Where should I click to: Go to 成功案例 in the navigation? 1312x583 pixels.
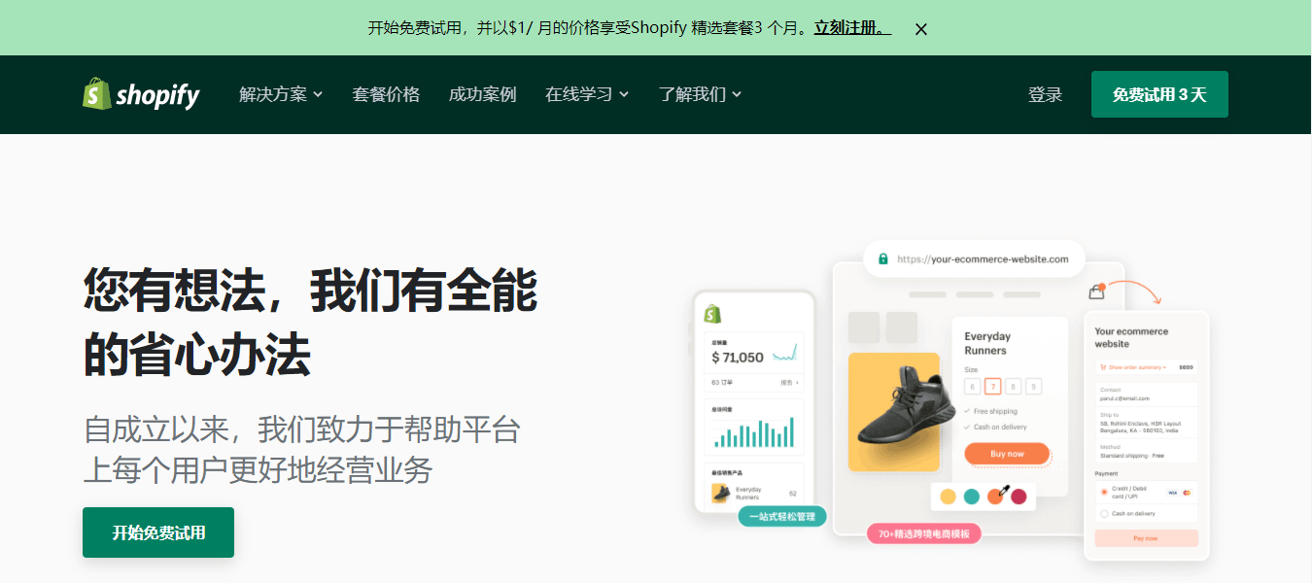(482, 94)
